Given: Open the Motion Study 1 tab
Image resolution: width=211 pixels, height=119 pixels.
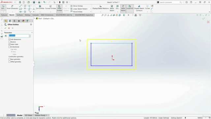Looking at the screenshot, I should point(41,115).
